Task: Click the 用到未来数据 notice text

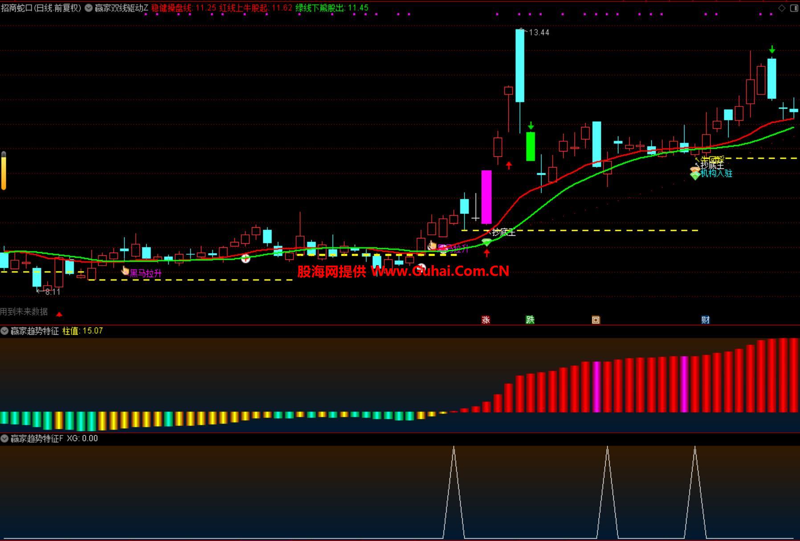Action: 24,311
